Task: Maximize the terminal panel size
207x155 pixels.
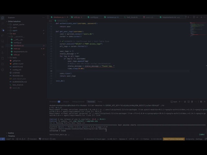Action: 201,102
